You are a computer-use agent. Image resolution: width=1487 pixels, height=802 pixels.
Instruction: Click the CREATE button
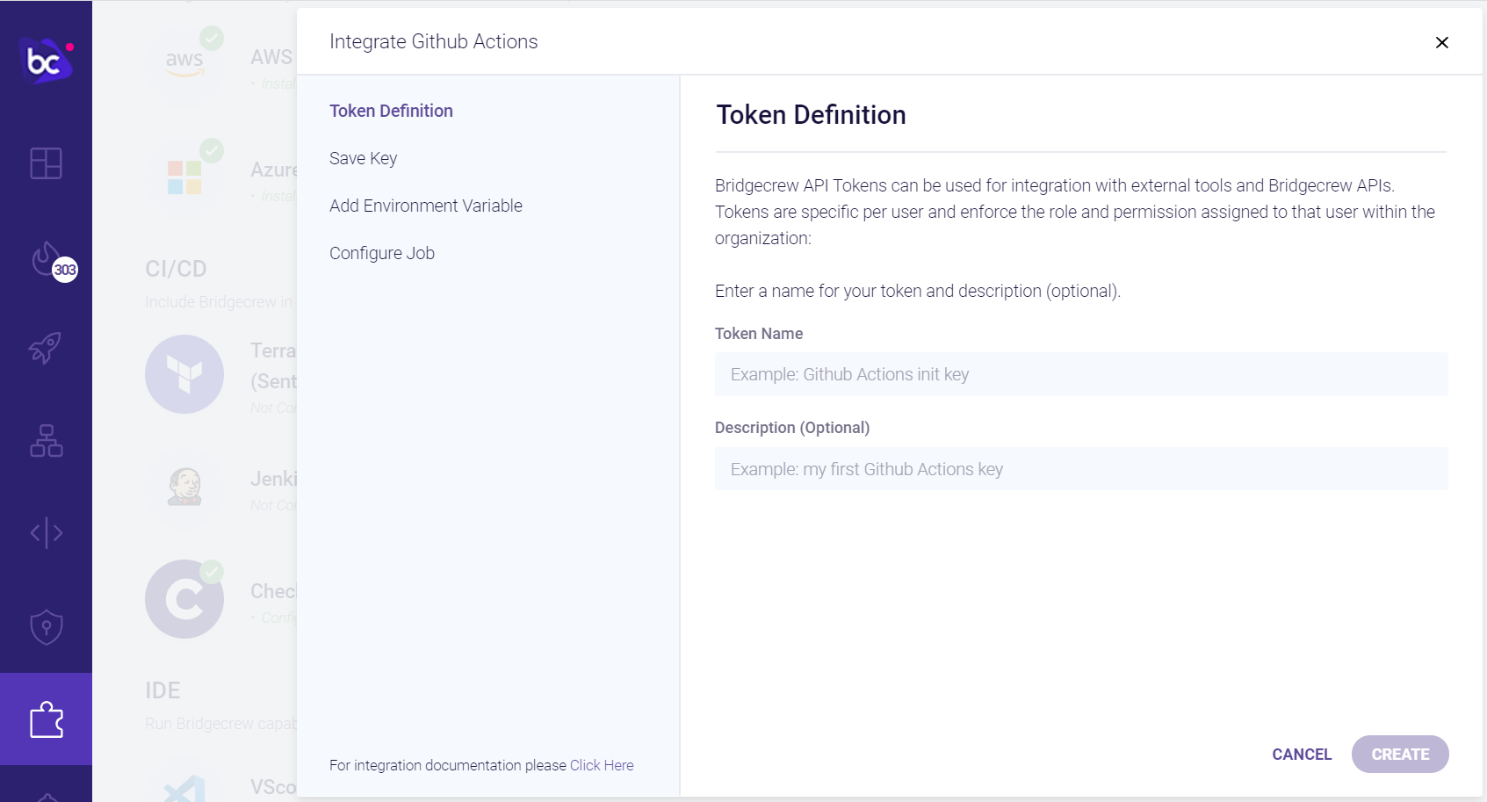coord(1400,754)
